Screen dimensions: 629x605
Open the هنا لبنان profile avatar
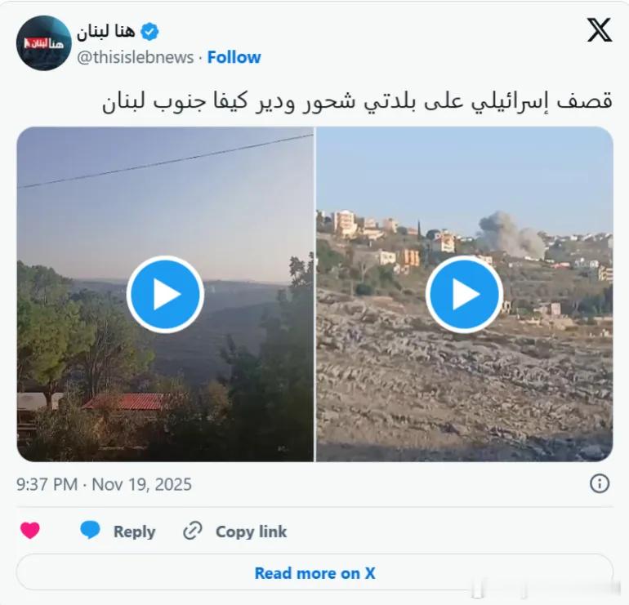[x=44, y=43]
